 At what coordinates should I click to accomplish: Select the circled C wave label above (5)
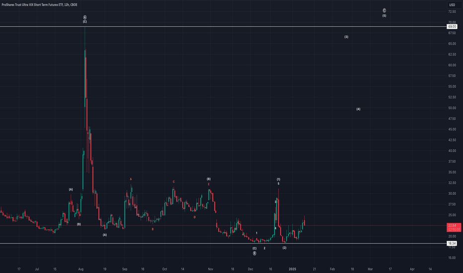384,10
